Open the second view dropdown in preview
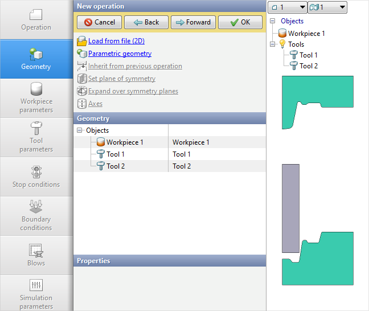 point(327,7)
